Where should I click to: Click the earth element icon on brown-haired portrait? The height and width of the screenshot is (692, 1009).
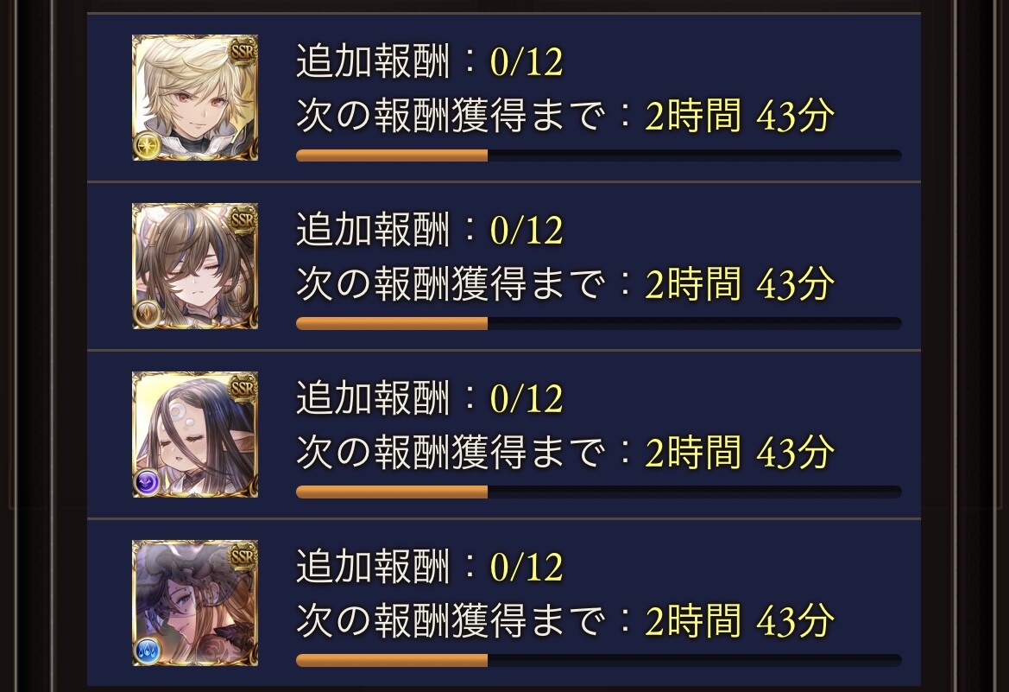pyautogui.click(x=147, y=315)
